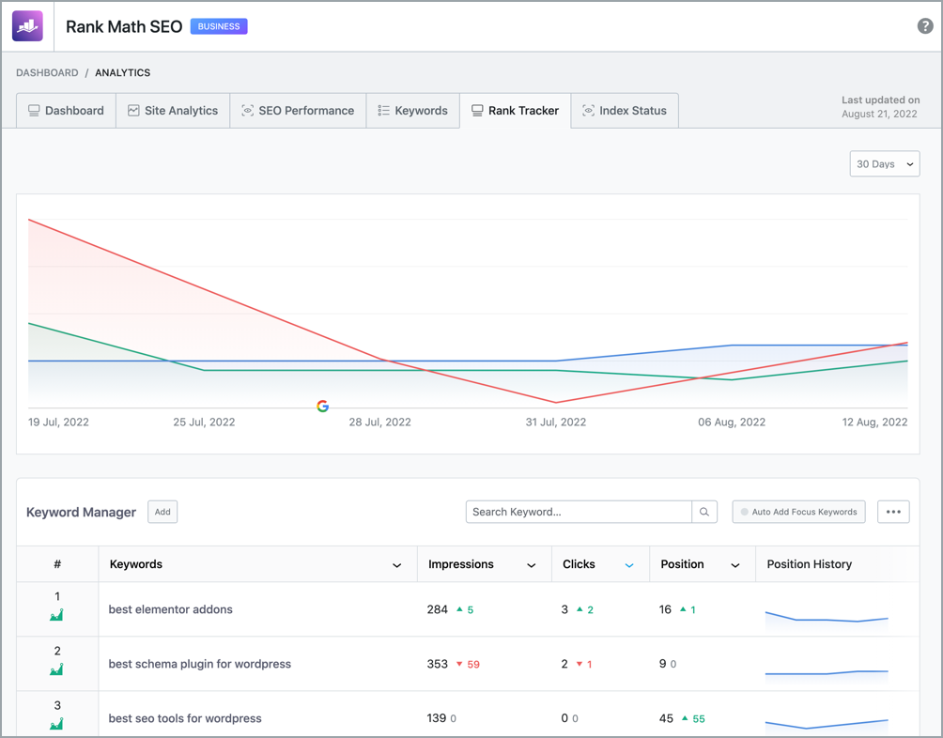Screen dimensions: 943x738
Task: Toggle Auto Add Focus Keywords
Action: pyautogui.click(x=798, y=512)
